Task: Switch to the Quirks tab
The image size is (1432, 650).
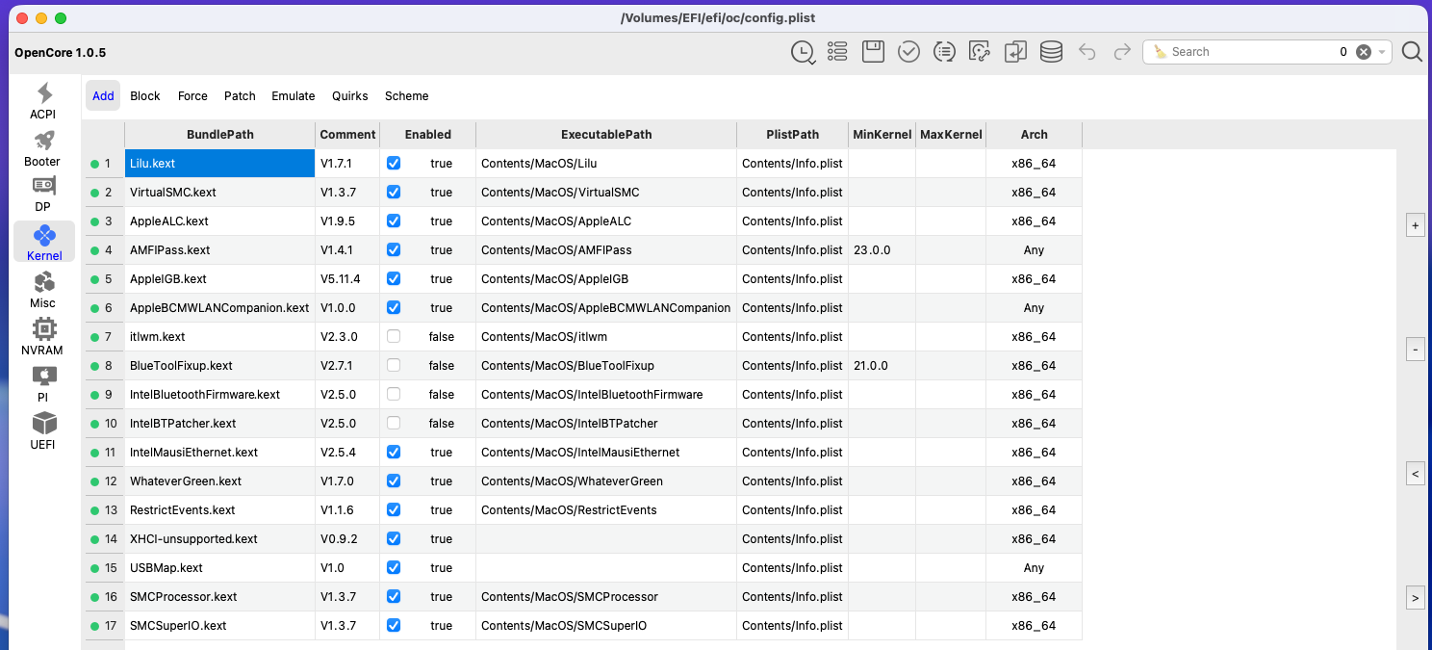Action: point(350,96)
